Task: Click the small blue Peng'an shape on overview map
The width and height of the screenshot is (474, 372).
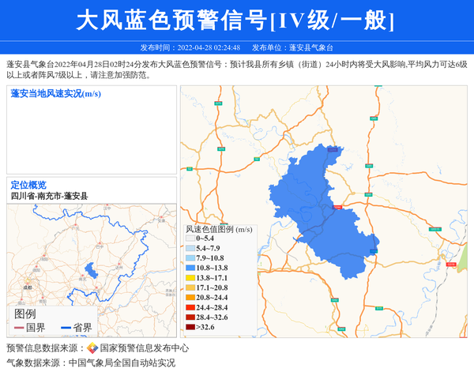Action: click(92, 270)
